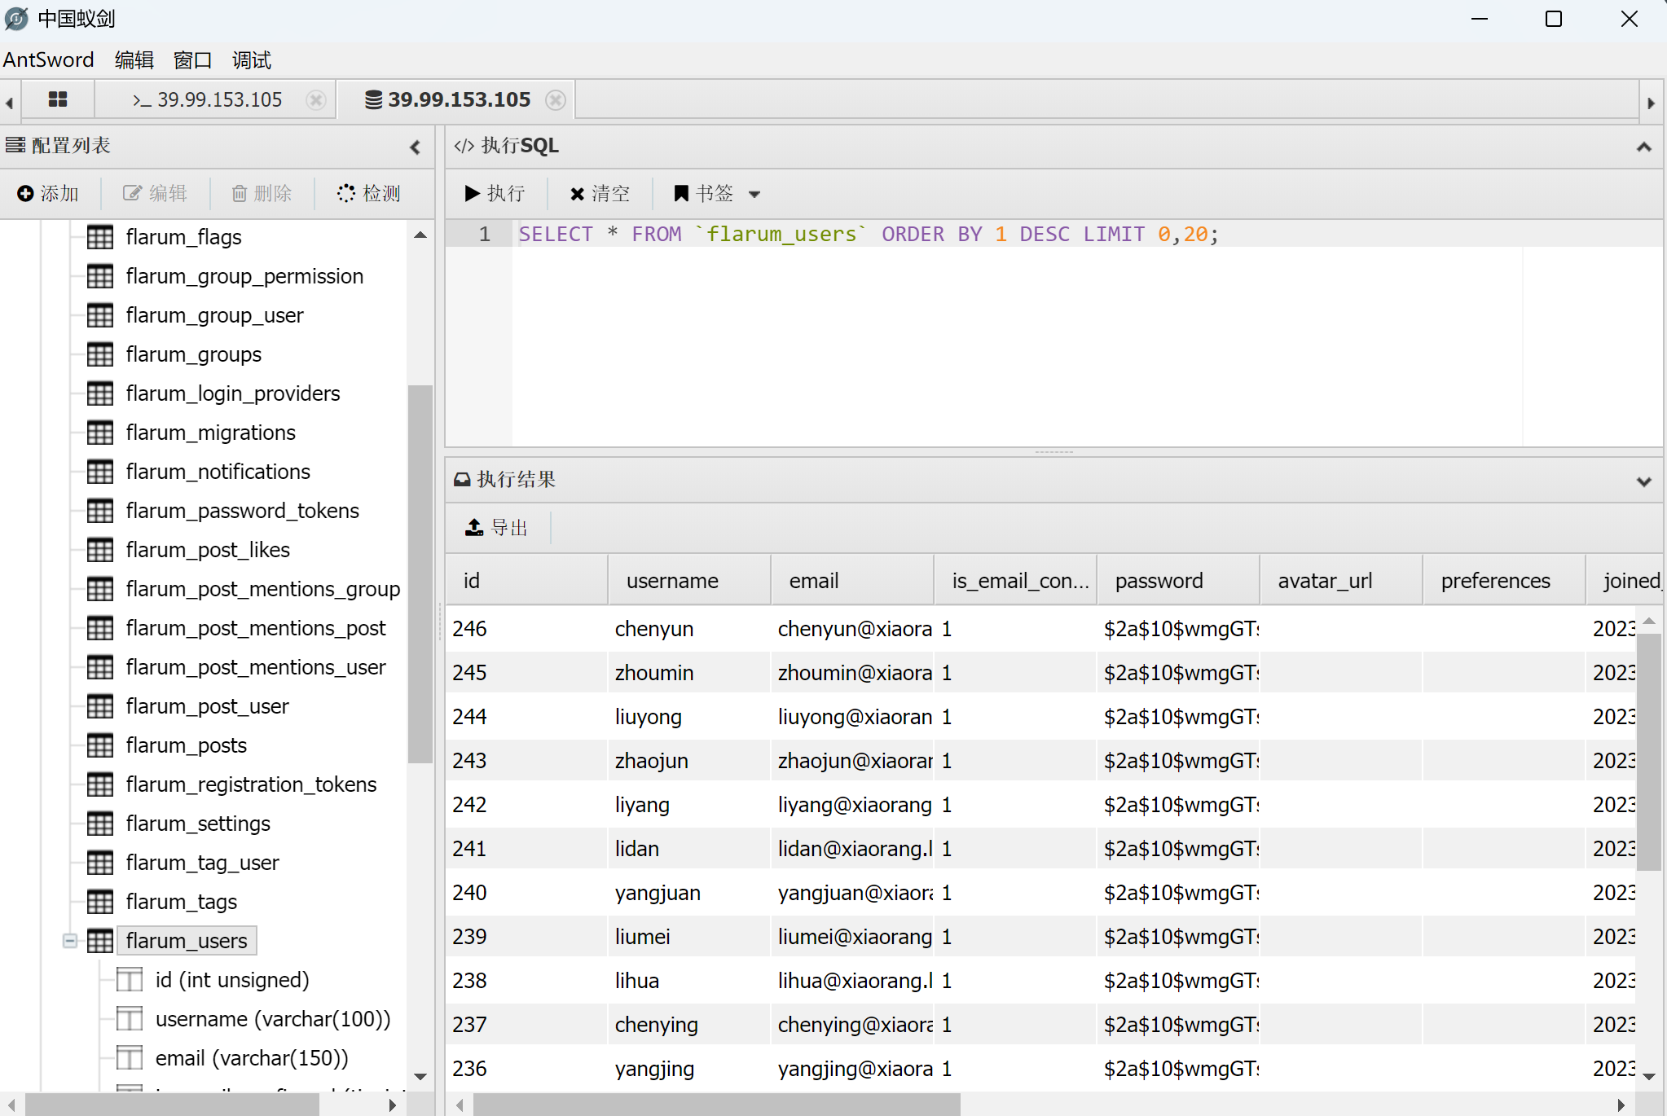Collapse the configuration list sidebar arrow
This screenshot has width=1667, height=1116.
(x=416, y=147)
